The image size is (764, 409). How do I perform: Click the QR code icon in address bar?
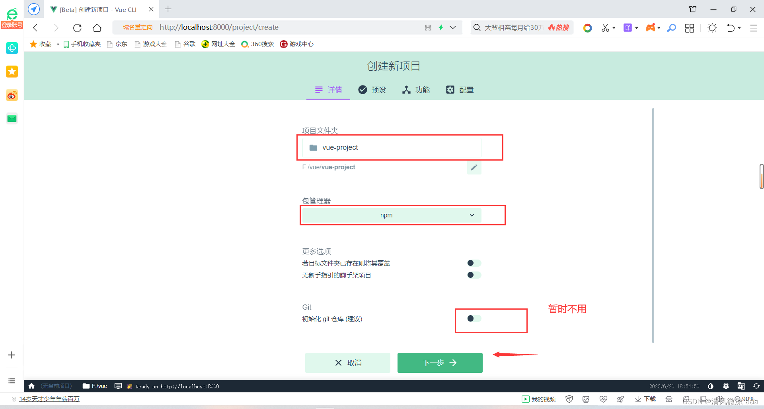point(428,27)
